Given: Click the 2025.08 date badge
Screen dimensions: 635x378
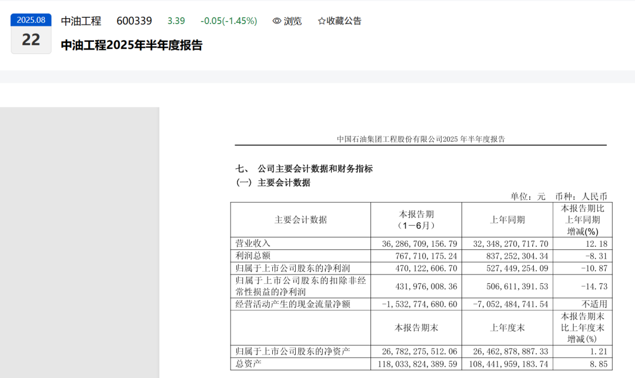Looking at the screenshot, I should tap(31, 20).
